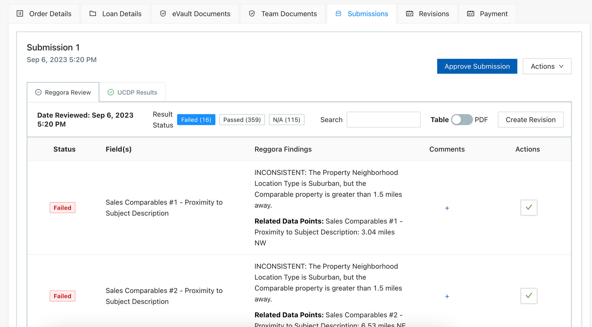Image resolution: width=592 pixels, height=327 pixels.
Task: Click the Loan Details folder icon
Action: (x=93, y=13)
